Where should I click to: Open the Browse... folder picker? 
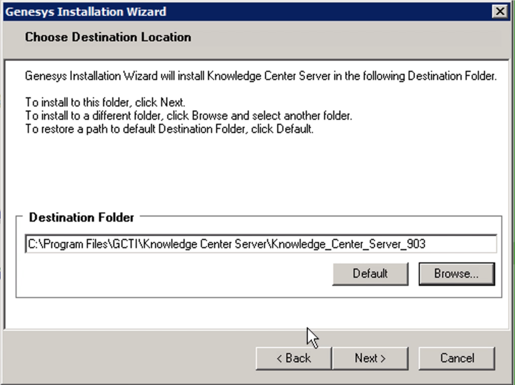coord(456,274)
